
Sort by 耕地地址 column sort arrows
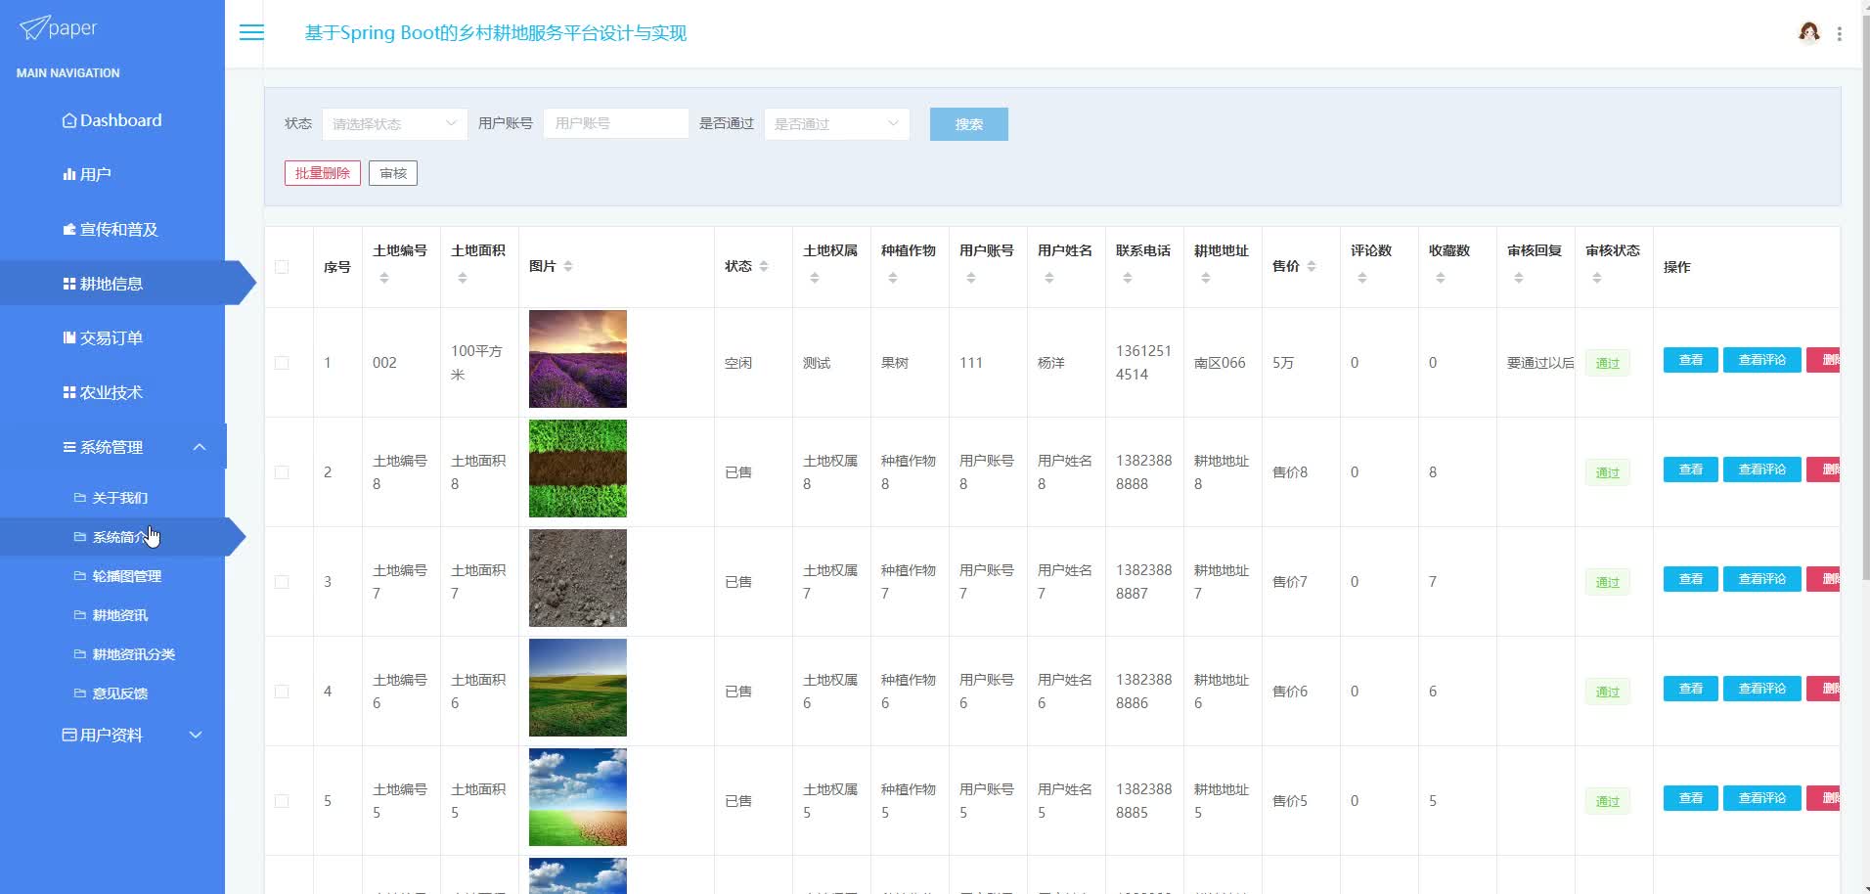[x=1206, y=278]
